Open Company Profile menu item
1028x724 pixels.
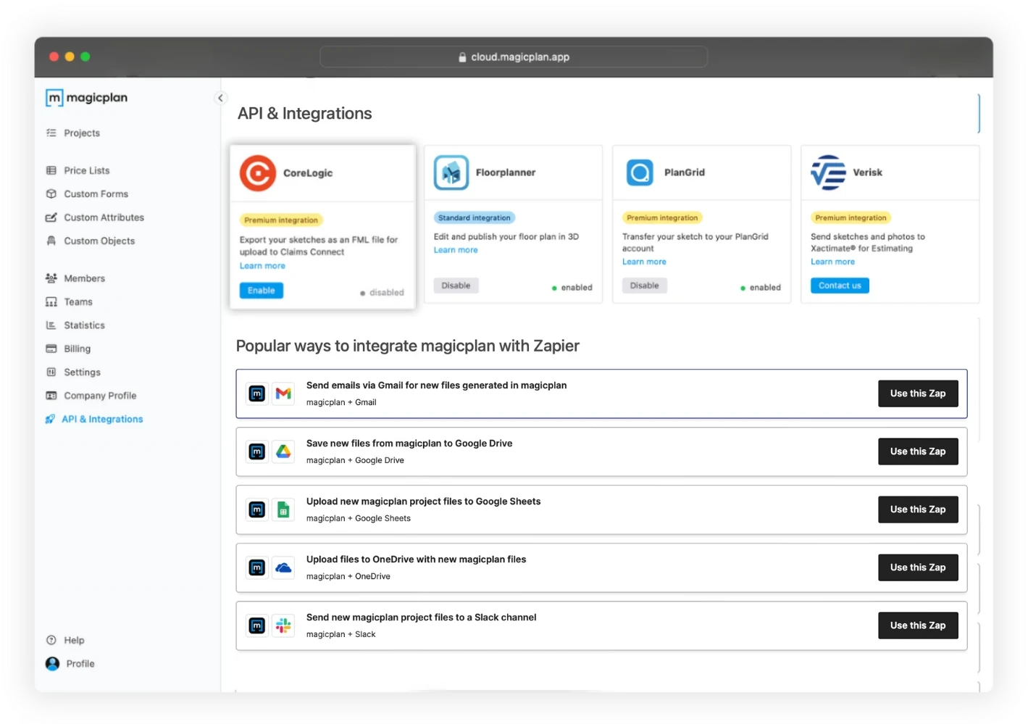(x=100, y=396)
